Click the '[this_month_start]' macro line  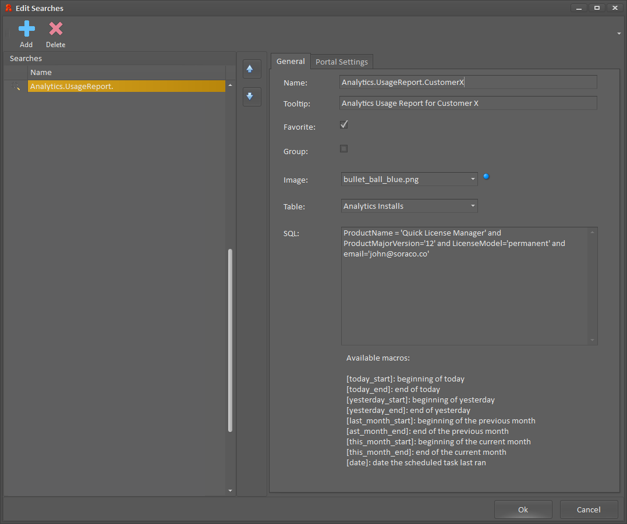[438, 442]
